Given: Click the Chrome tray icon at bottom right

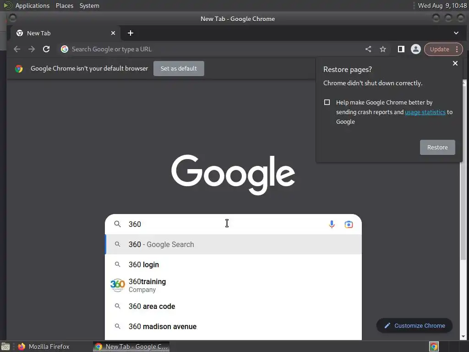Looking at the screenshot, I should click(x=434, y=346).
